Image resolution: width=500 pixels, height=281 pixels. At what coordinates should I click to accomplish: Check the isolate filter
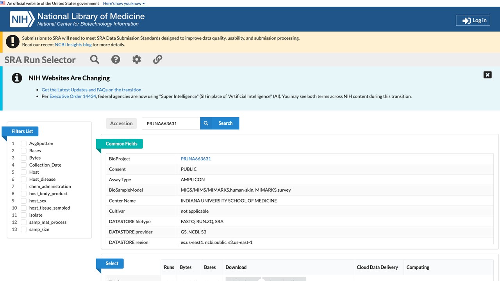24,215
